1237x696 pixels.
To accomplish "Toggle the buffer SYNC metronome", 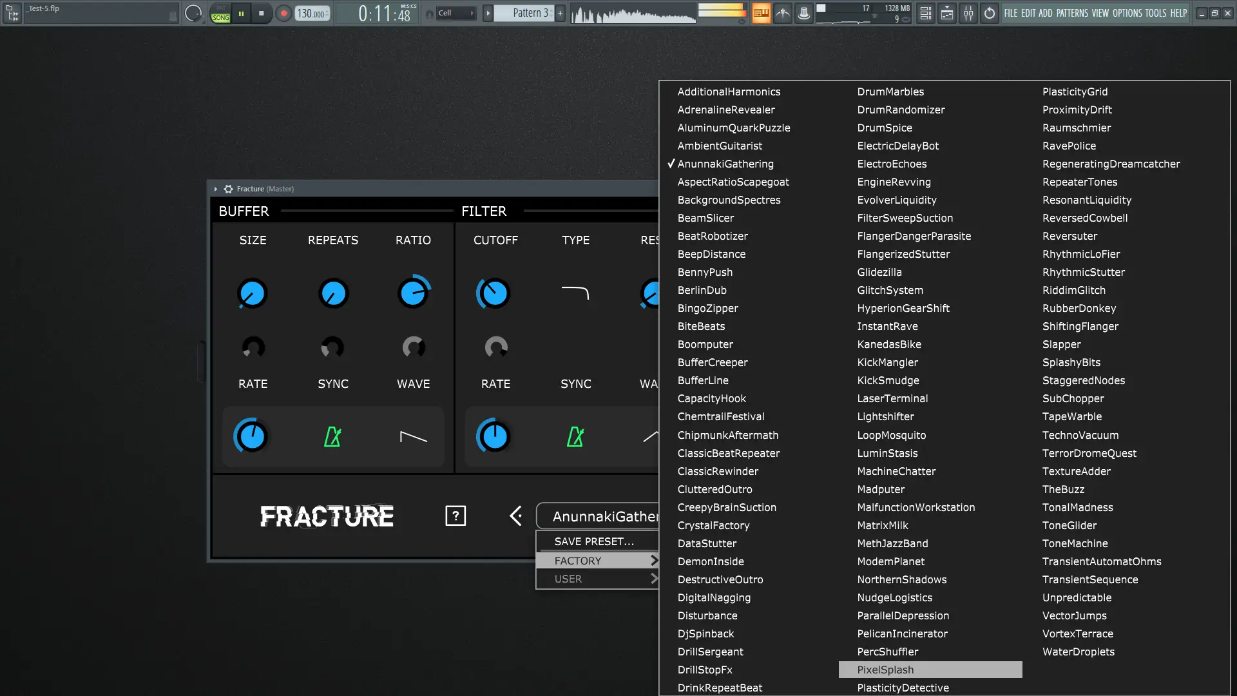I will tap(332, 437).
